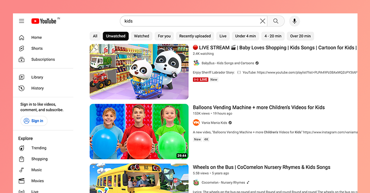Visit Cocomelon - Nursery Rhymes channel name

[x=223, y=183]
